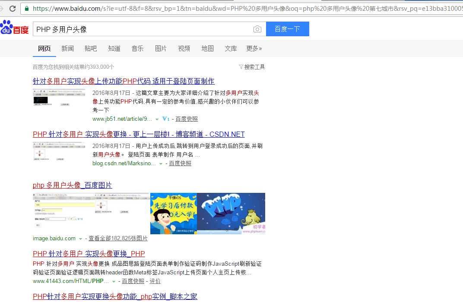Open the Baidu logo homepage

click(x=15, y=28)
